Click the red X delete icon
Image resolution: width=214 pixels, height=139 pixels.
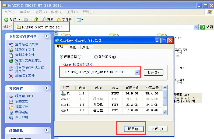(11, 76)
